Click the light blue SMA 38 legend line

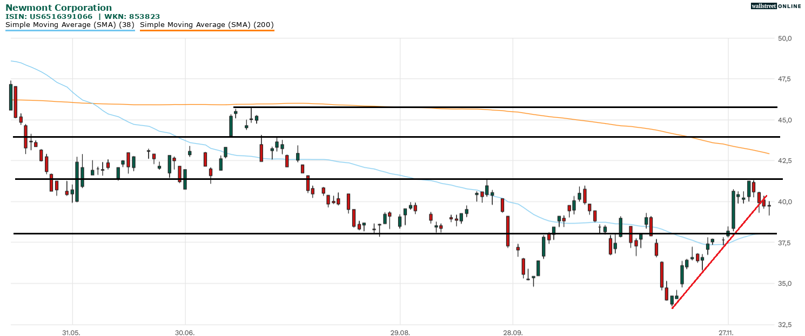point(70,30)
